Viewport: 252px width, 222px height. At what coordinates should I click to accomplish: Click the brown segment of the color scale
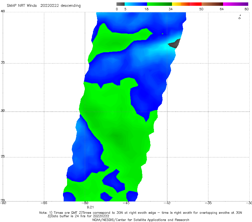pyautogui.click(x=212, y=4)
